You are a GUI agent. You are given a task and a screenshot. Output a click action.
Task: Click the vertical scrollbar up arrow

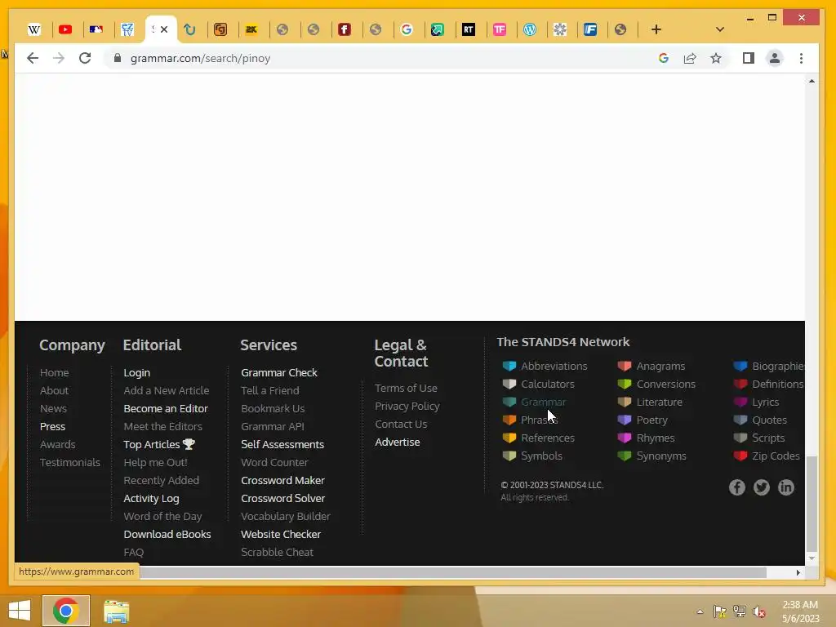point(812,81)
